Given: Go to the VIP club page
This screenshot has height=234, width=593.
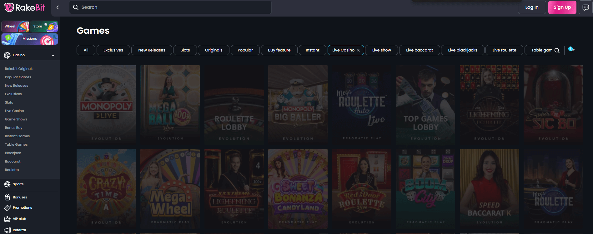Looking at the screenshot, I should point(19,219).
